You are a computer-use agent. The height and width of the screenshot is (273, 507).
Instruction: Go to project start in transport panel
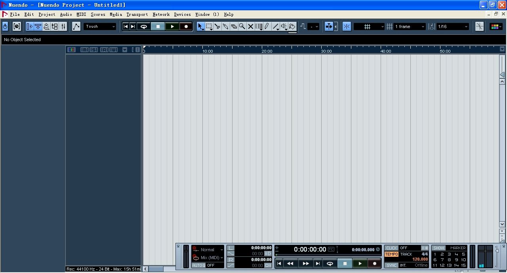click(279, 264)
